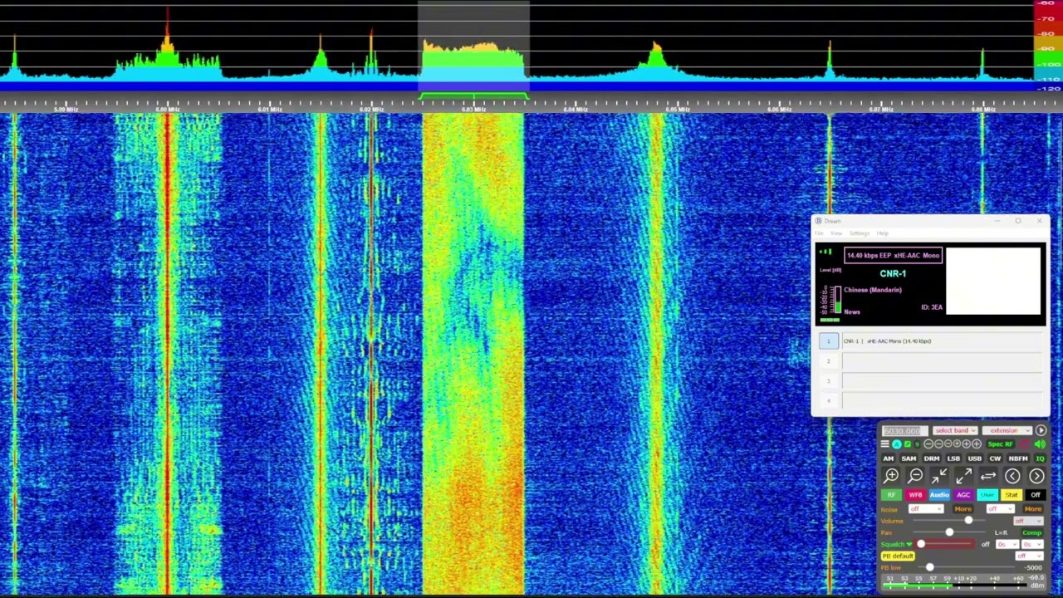This screenshot has width=1063, height=598.
Task: Open the first Noise off dropdown
Action: pyautogui.click(x=926, y=508)
